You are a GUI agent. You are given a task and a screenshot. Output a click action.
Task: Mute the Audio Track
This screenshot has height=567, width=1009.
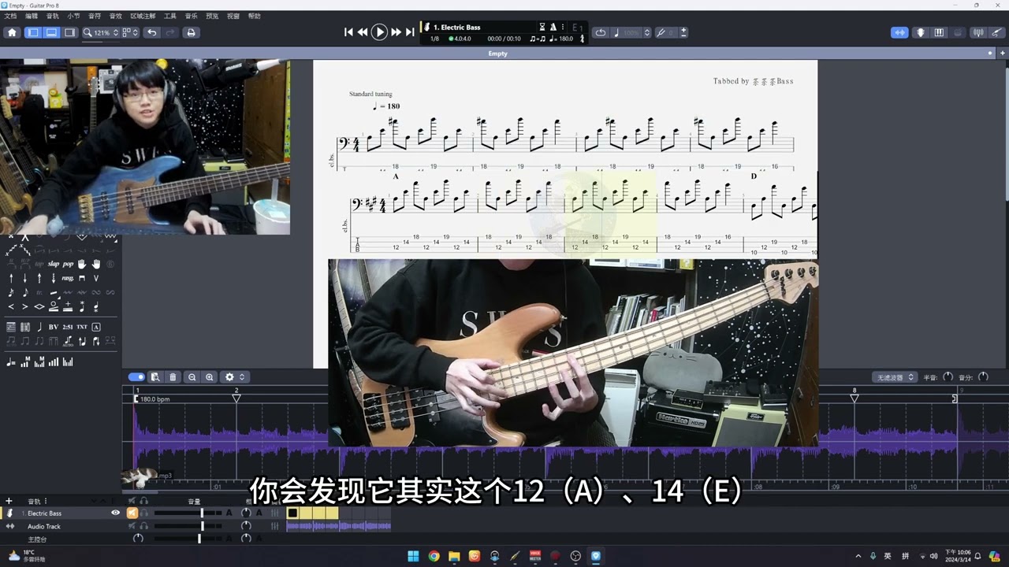[132, 526]
